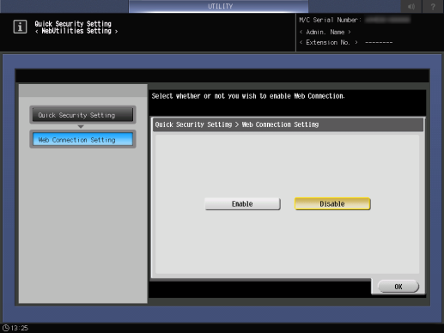This screenshot has height=333, width=444.
Task: Open Quick Security Setting in the sidebar
Action: click(x=82, y=115)
